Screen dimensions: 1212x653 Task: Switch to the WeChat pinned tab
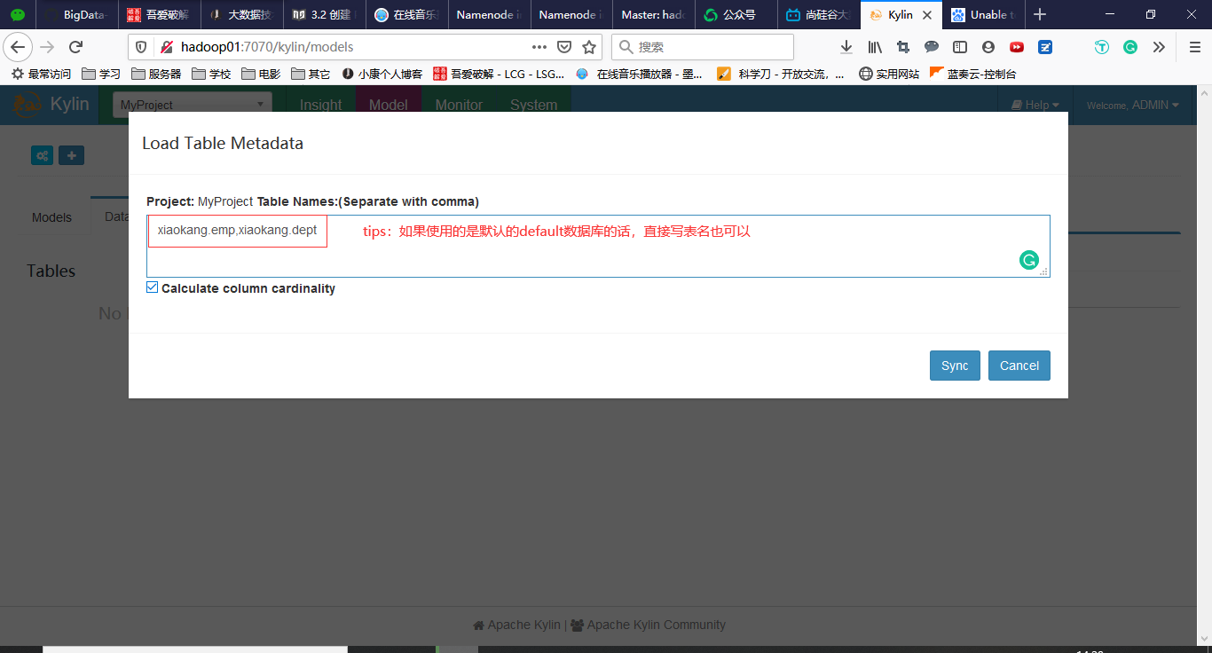pos(18,15)
